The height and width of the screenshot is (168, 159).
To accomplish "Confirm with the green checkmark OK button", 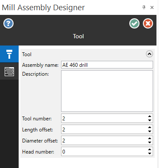I will pyautogui.click(x=134, y=23).
